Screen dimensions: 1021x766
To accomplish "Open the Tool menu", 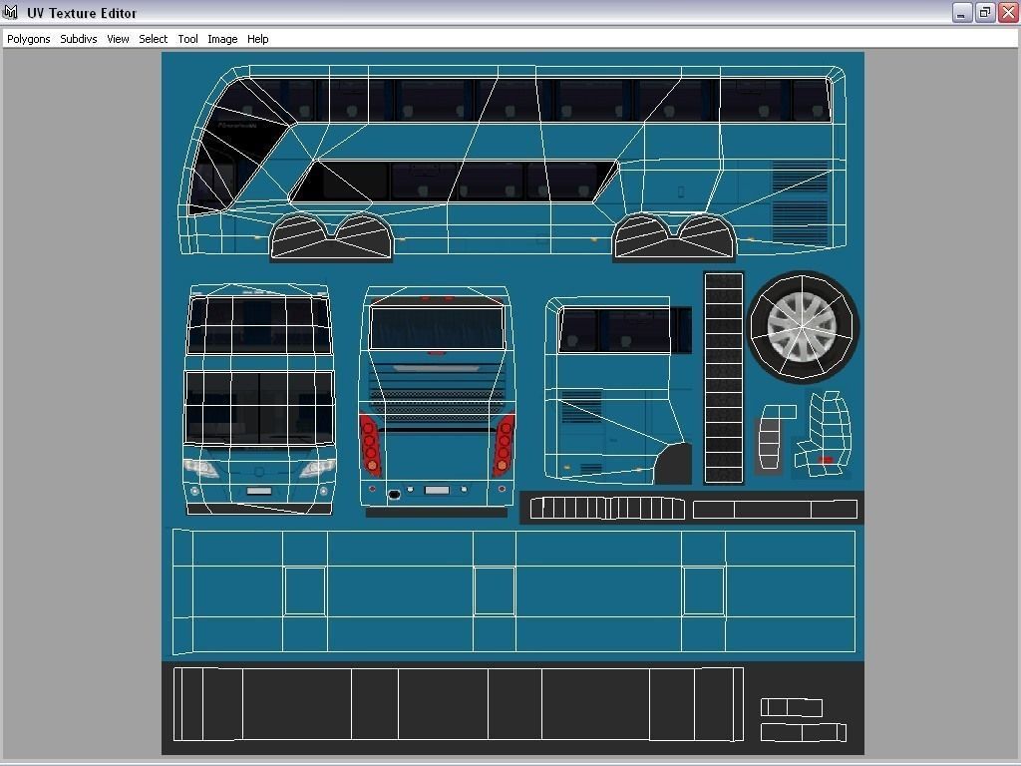I will [187, 39].
